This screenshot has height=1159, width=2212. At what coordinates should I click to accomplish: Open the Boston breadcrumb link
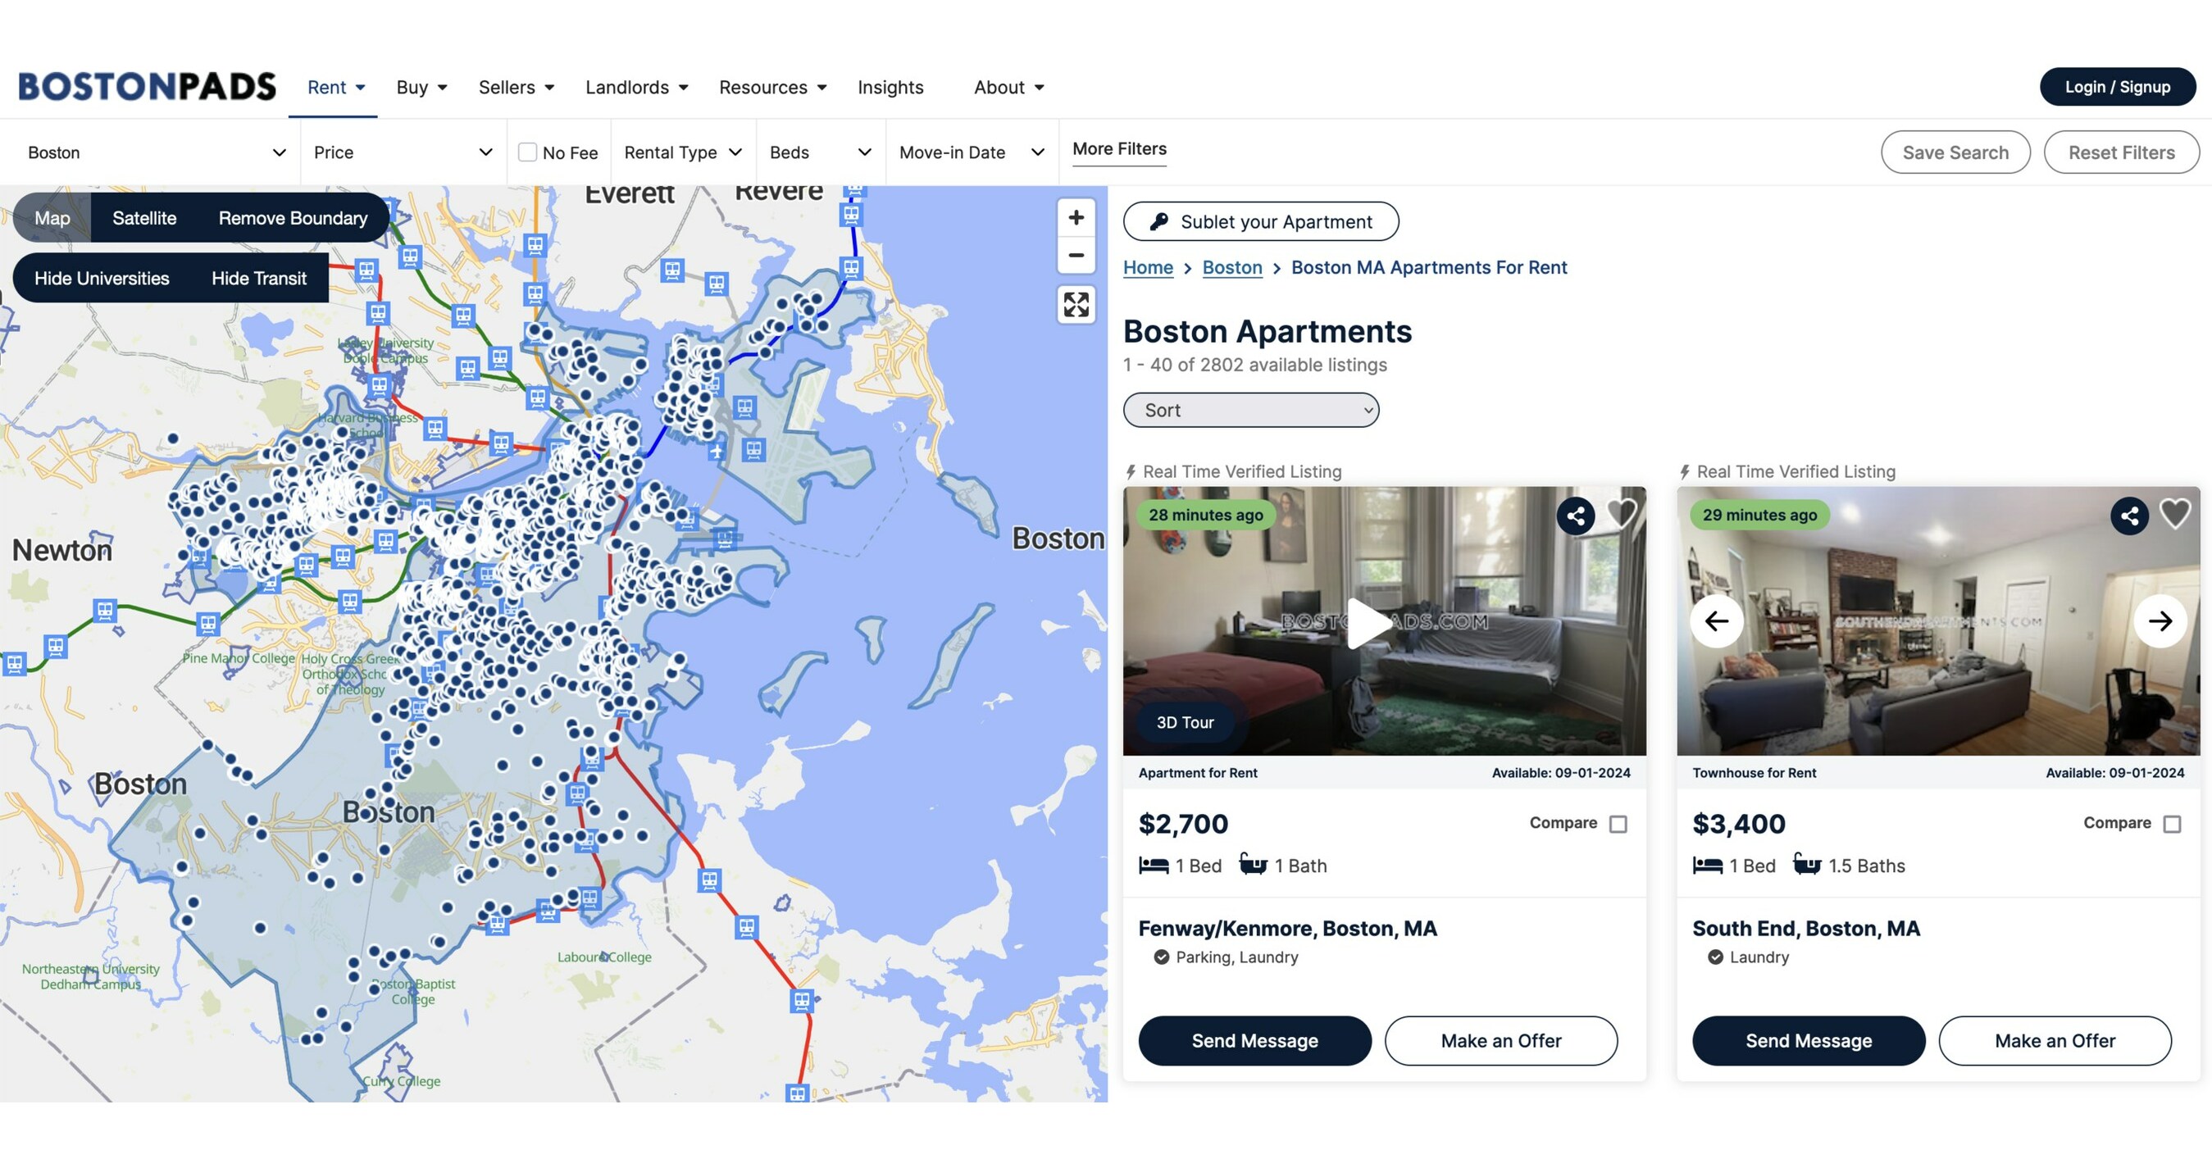click(1231, 268)
